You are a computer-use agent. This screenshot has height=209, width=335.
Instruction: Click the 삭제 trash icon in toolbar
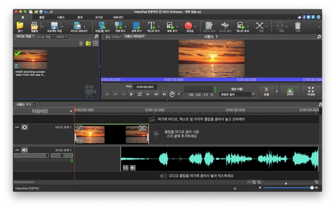(x=298, y=25)
